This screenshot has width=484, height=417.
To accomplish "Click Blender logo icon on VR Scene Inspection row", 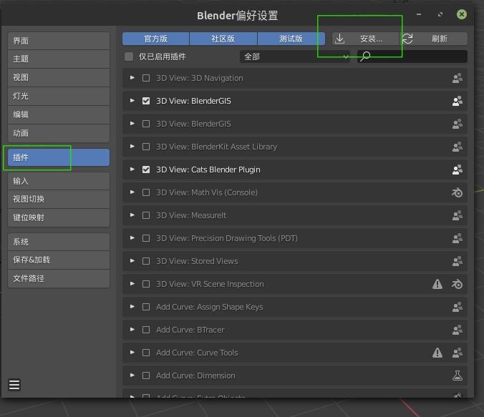I will (x=457, y=284).
